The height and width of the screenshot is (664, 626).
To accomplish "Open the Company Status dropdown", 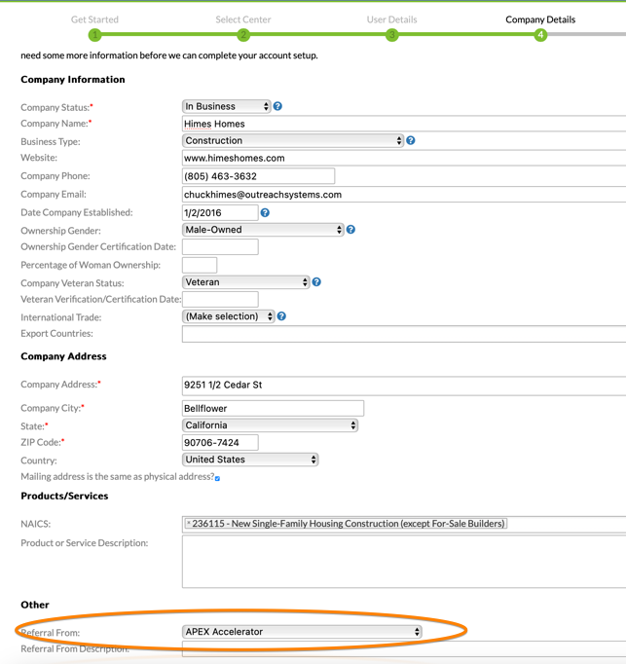I will pos(226,106).
